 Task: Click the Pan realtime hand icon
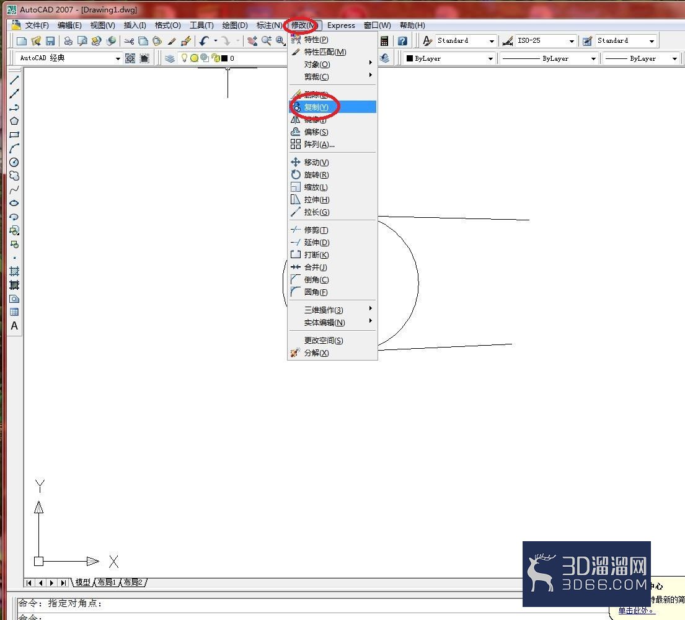252,41
